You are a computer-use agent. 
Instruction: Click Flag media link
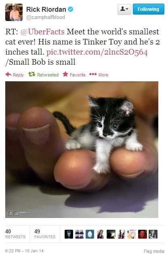(x=154, y=251)
